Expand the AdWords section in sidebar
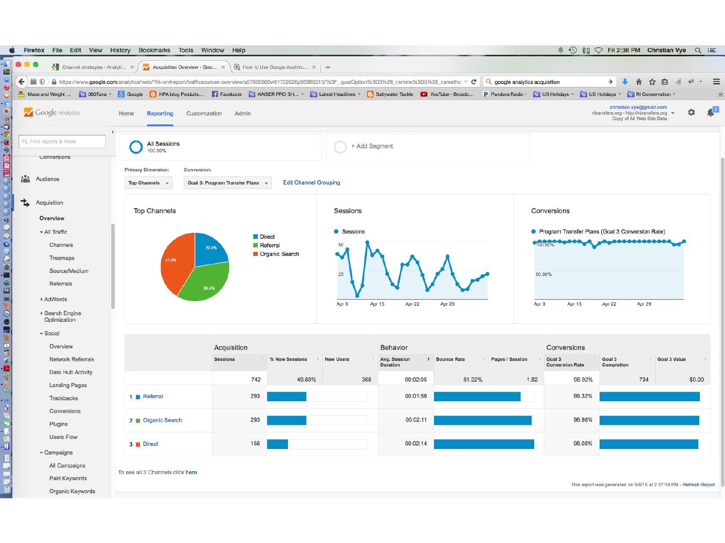 55,299
